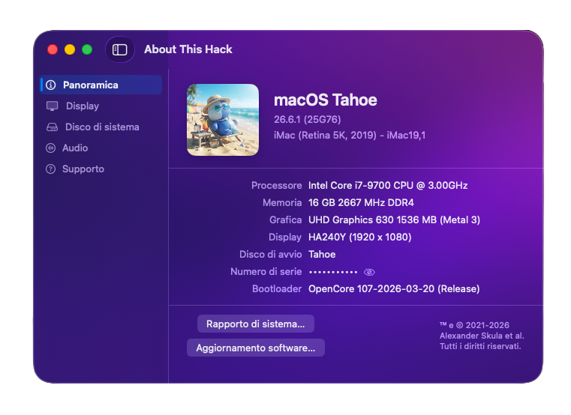Viewport: 571px width, 415px height.
Task: Click the About This Hack title
Action: point(188,49)
